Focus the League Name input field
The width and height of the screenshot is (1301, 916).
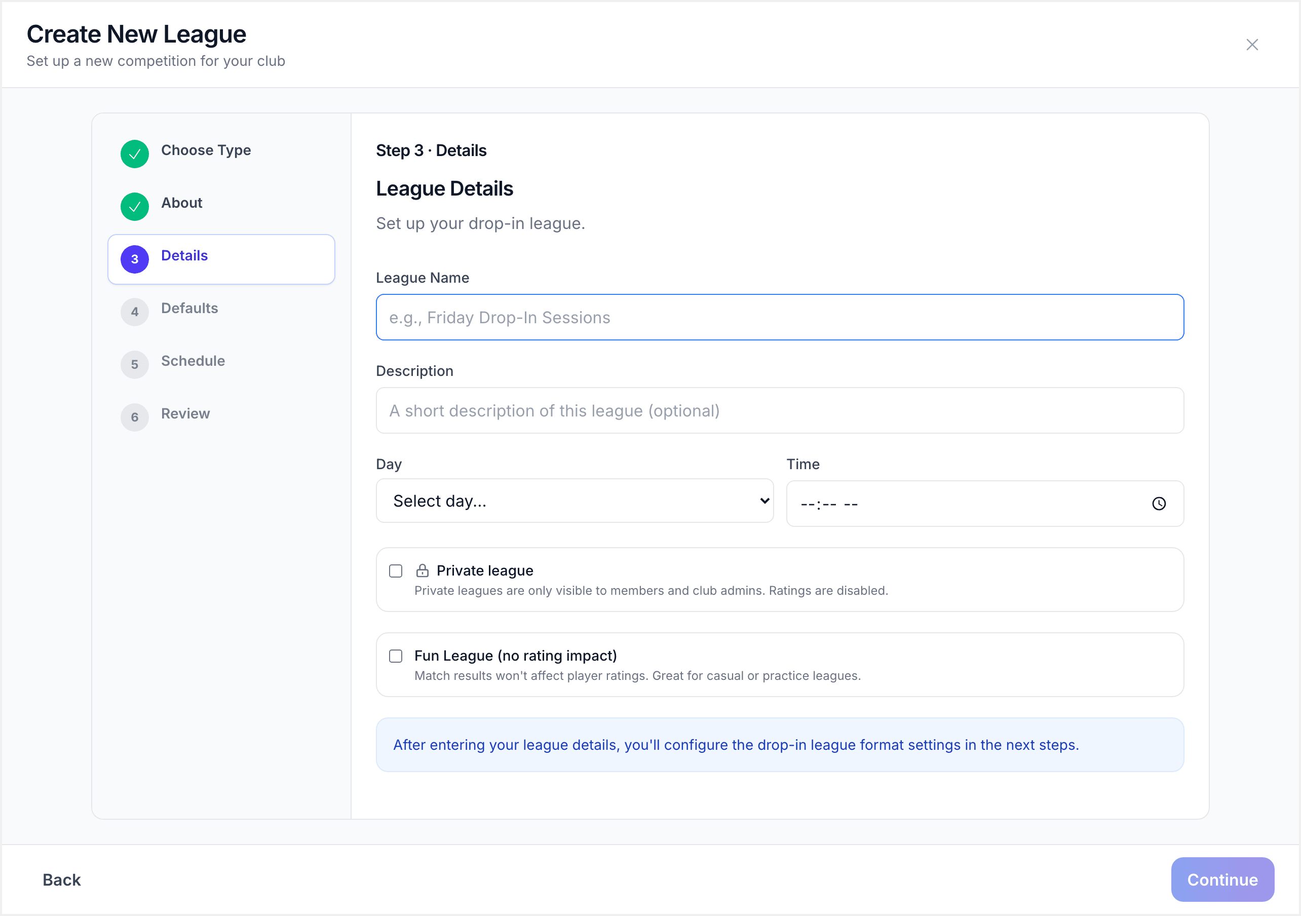(780, 318)
